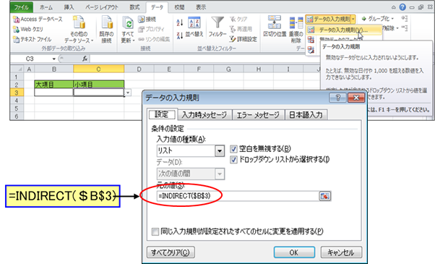435x264 pixels.
Task: Click the edit links button
Action: (x=154, y=40)
